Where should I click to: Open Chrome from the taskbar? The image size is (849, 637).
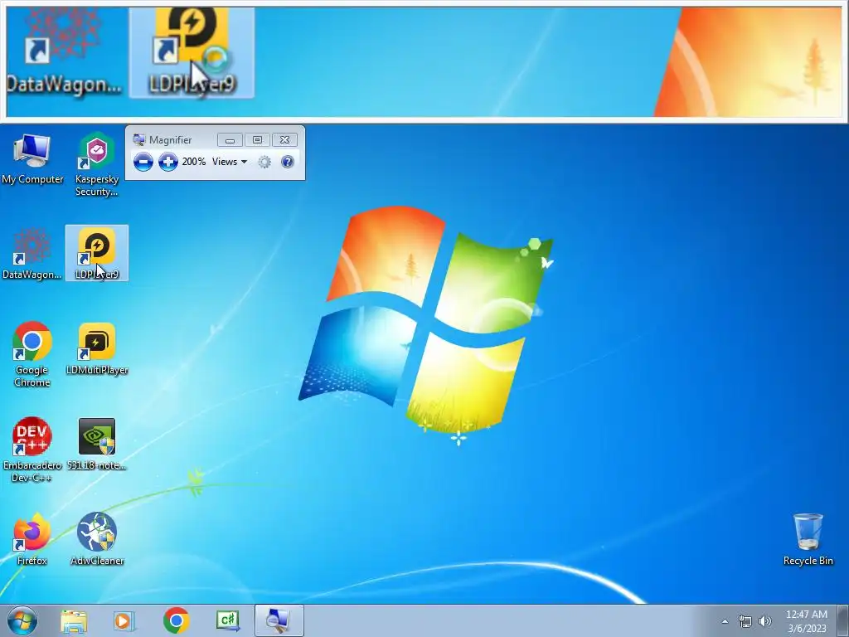coord(176,620)
